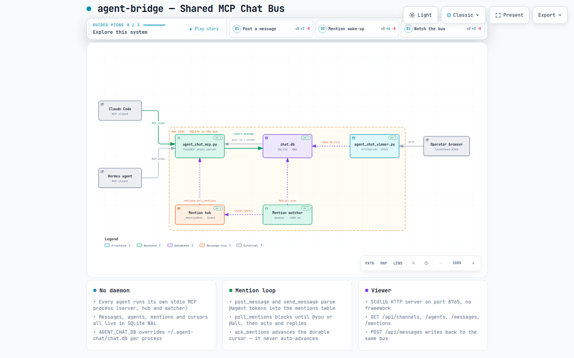Click the src badge on chat.db
This screenshot has width=574, height=358.
click(x=306, y=138)
